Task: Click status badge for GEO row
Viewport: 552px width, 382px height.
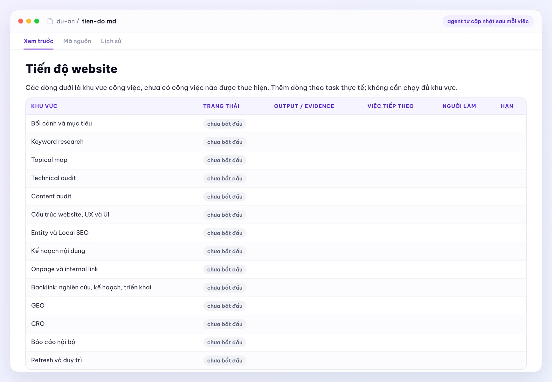Action: click(x=225, y=306)
